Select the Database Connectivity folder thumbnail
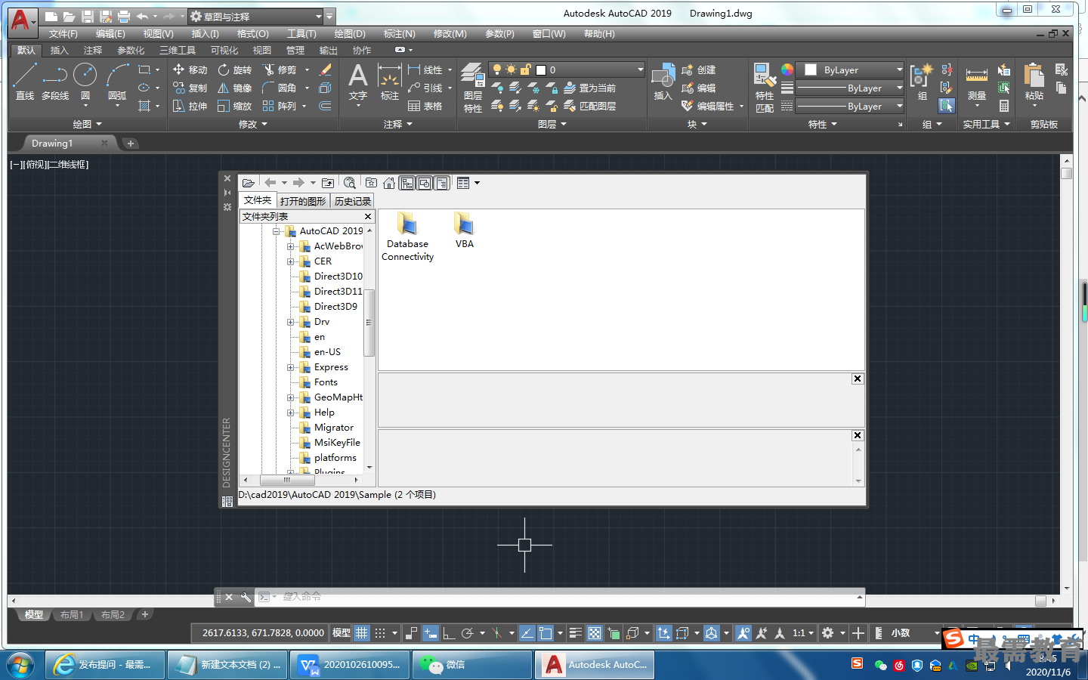The height and width of the screenshot is (680, 1088). click(407, 237)
